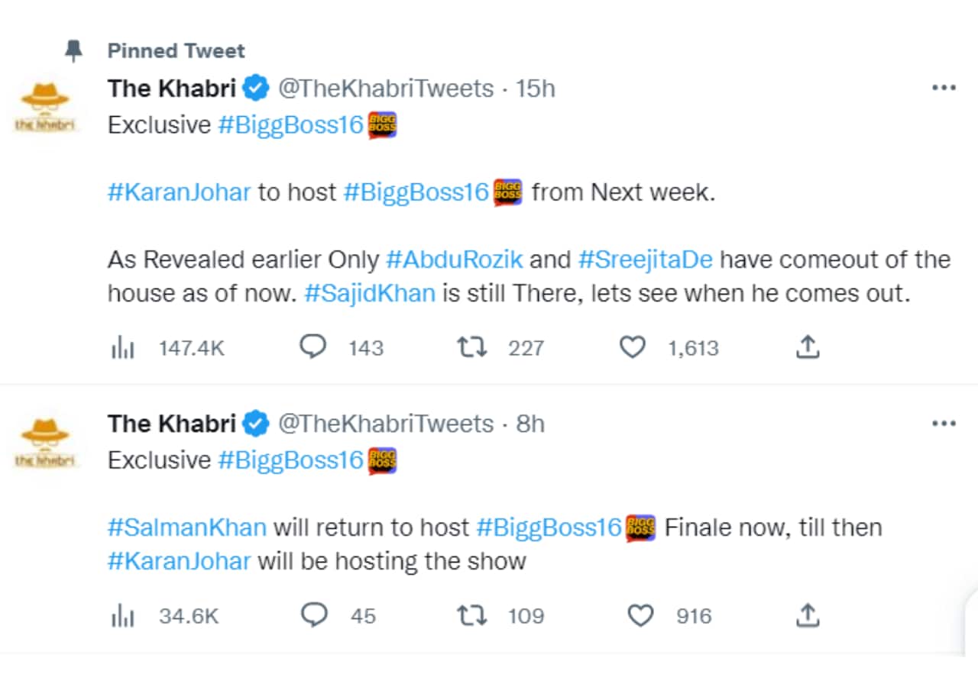View analytics of the 34.6K views tweet
The height and width of the screenshot is (687, 978).
122,615
